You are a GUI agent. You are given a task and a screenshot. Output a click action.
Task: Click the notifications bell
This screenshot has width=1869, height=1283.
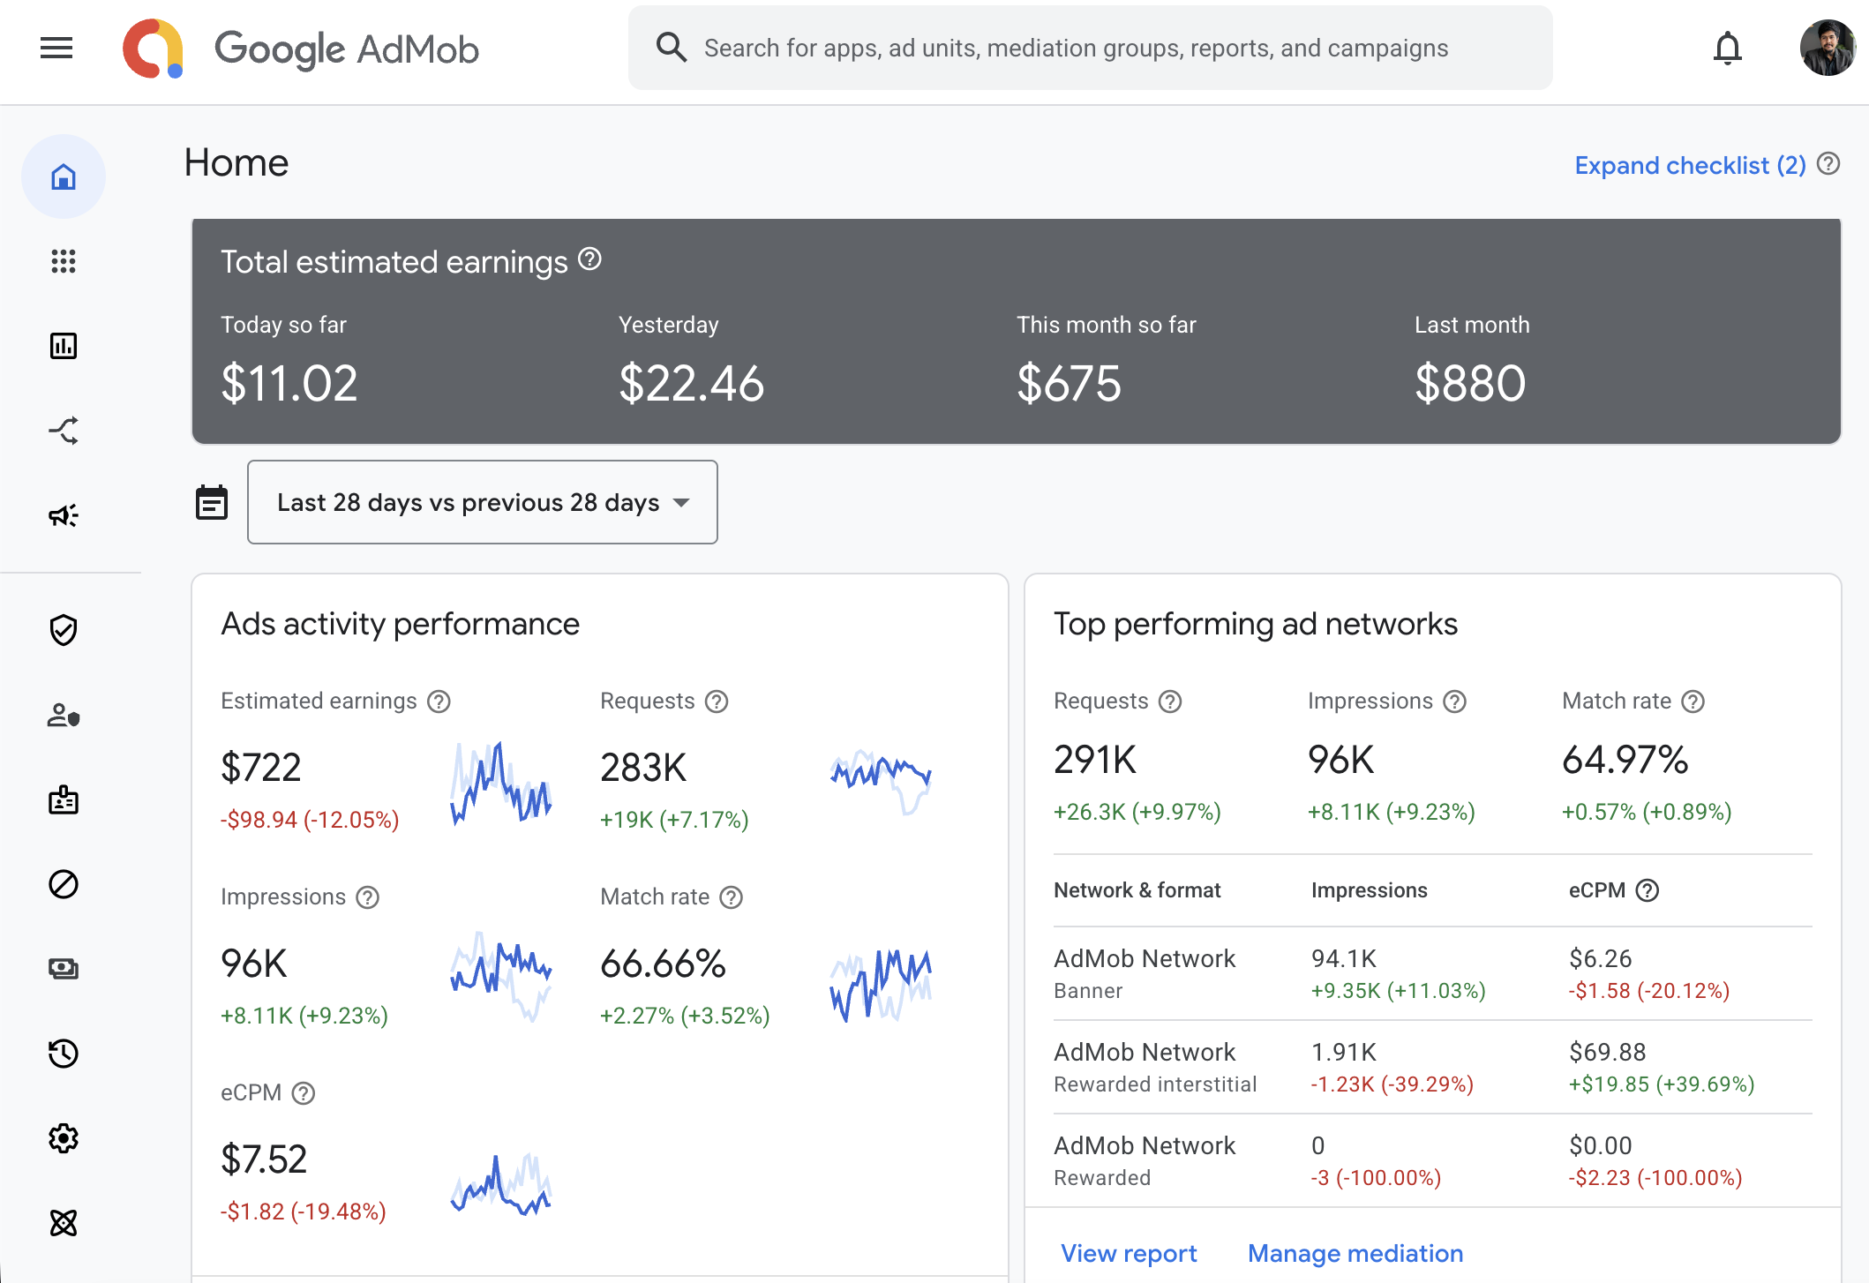pos(1728,49)
